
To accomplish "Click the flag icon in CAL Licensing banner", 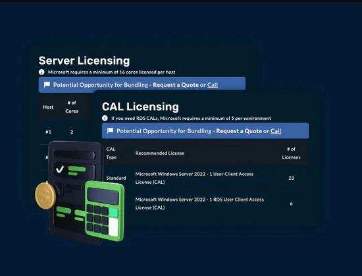I will (x=110, y=130).
